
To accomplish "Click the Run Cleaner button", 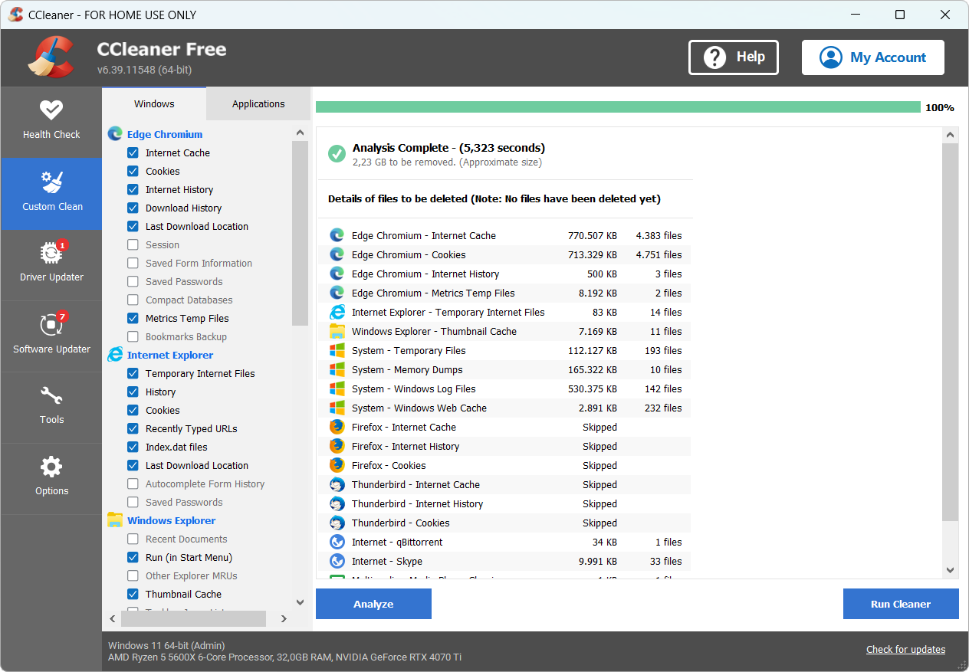I will (901, 604).
